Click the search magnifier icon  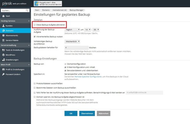[x=27, y=10]
